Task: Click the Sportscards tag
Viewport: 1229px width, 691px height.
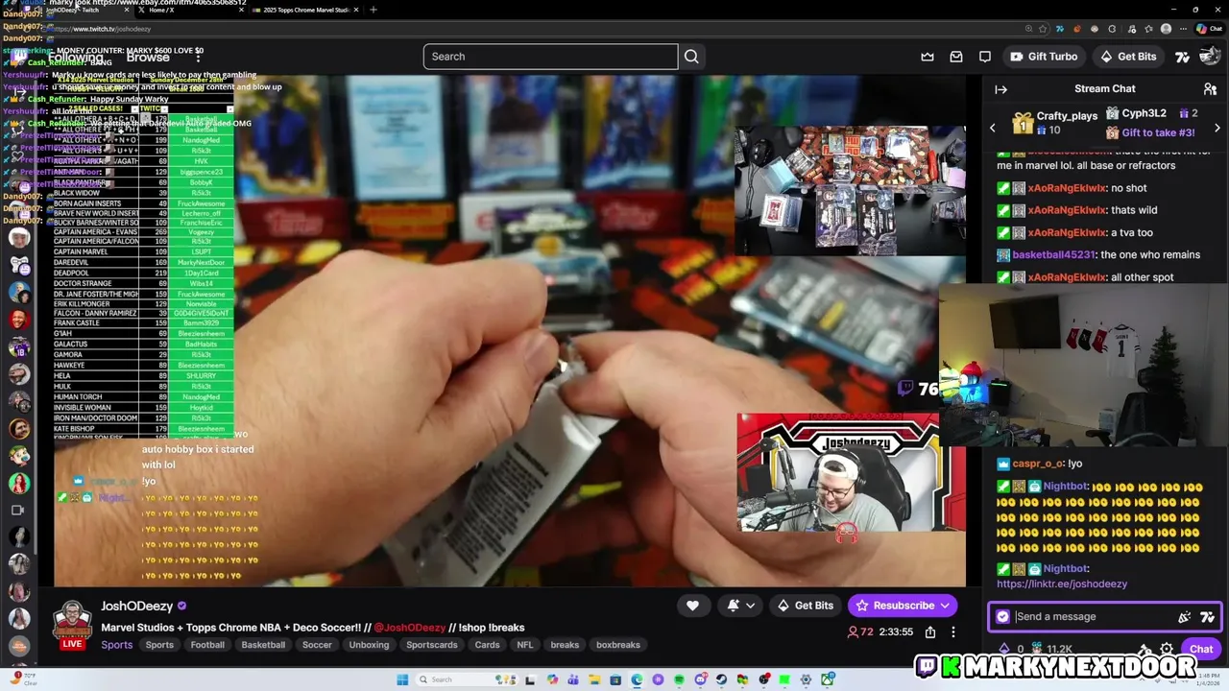Action: pos(432,645)
